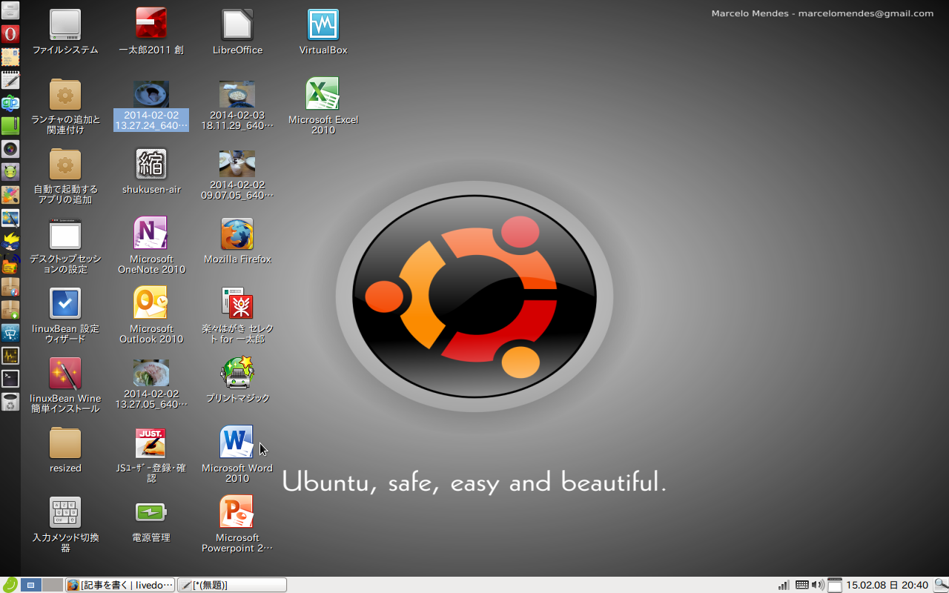
Task: Open ランチャの追加と関連付け folder icon
Action: 65,95
